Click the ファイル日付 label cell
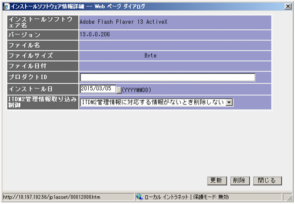The width and height of the screenshot is (295, 204). [x=43, y=66]
